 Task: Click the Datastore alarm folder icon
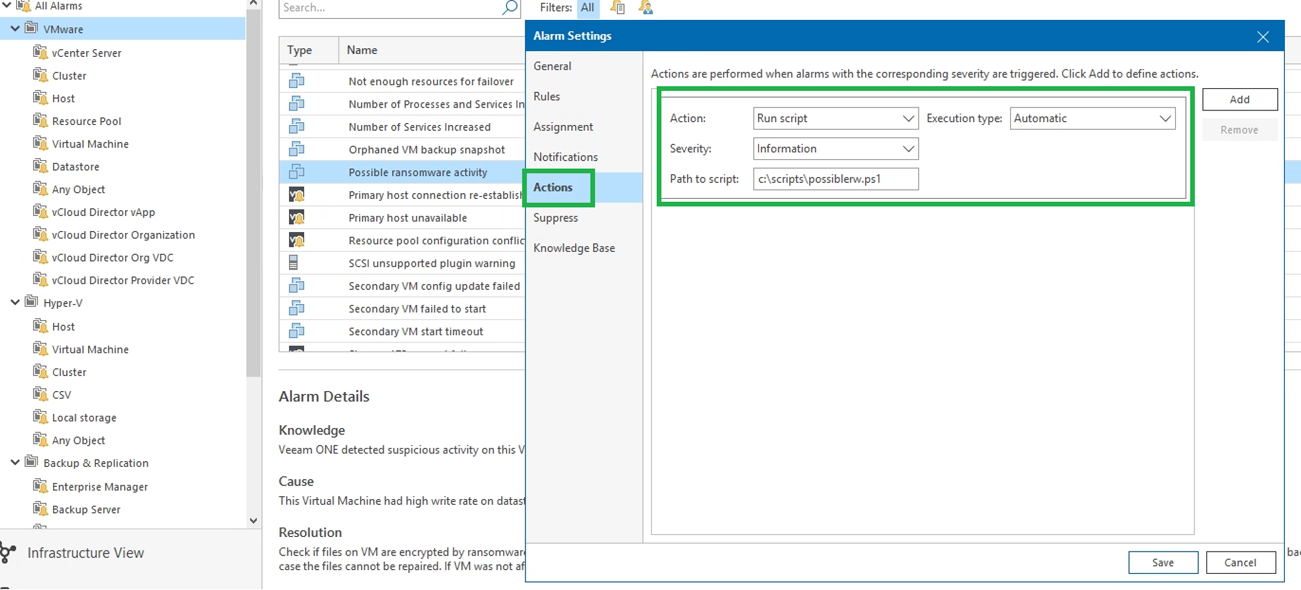coord(40,166)
